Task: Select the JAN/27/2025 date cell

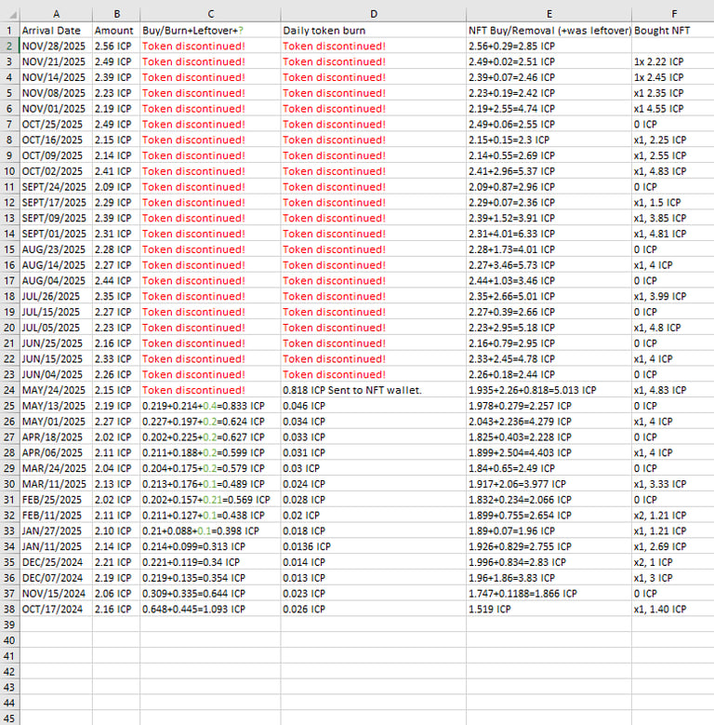Action: pyautogui.click(x=56, y=530)
